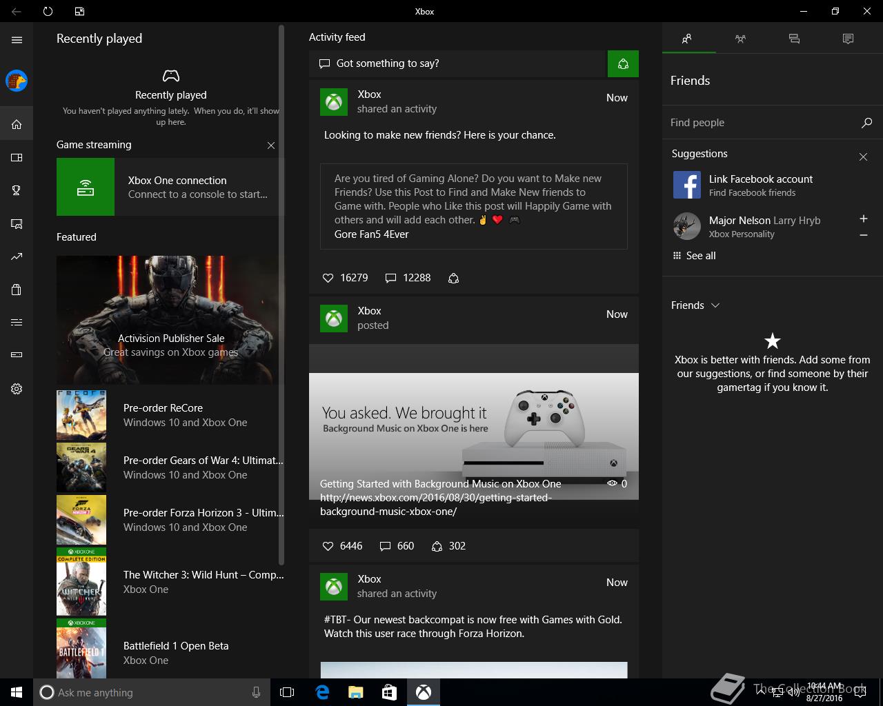Click the Cortana microphone icon
Screen dimensions: 883x706
tap(257, 692)
